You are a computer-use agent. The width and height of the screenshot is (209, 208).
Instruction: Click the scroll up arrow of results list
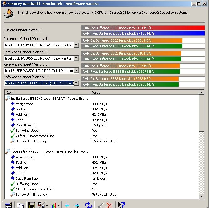(201, 92)
